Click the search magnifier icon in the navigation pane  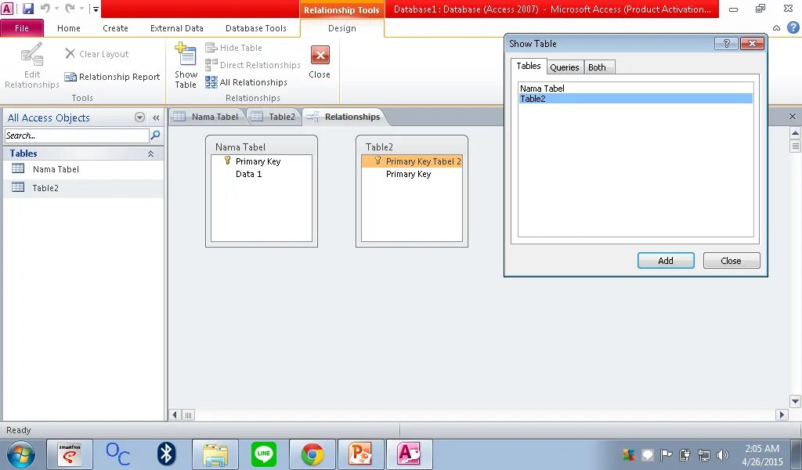coord(156,135)
